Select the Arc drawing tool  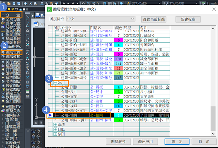[x=27, y=40]
